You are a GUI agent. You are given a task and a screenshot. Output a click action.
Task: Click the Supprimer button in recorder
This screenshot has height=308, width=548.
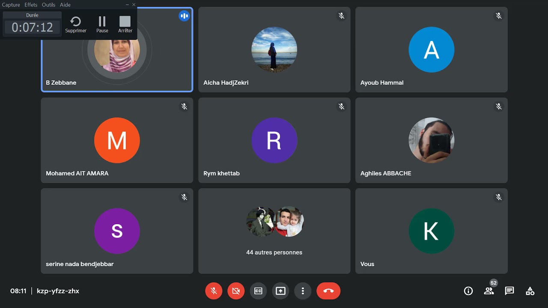[x=76, y=24]
